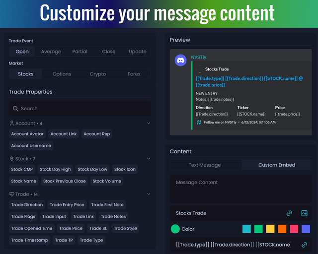Screen dimensions: 318x254
Task: Select the Stocks market option
Action: pyautogui.click(x=26, y=74)
